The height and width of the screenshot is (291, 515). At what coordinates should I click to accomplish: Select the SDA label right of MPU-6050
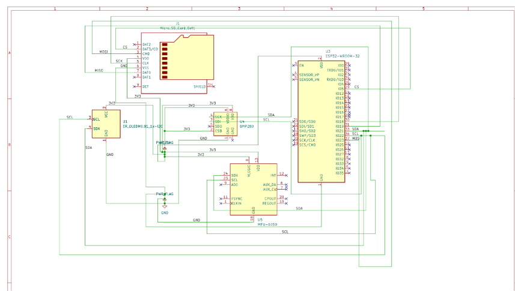point(299,208)
